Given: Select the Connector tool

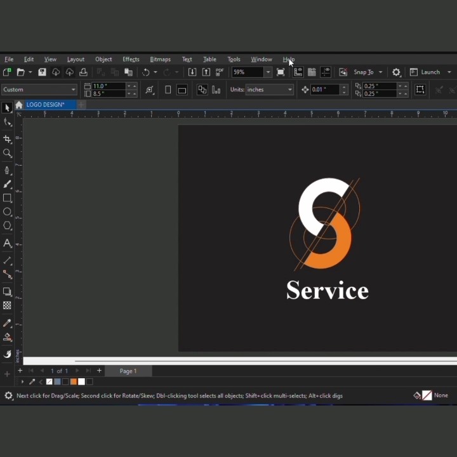Looking at the screenshot, I should 7,274.
